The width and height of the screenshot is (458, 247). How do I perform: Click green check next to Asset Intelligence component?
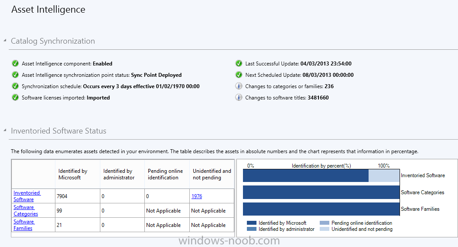pos(15,63)
